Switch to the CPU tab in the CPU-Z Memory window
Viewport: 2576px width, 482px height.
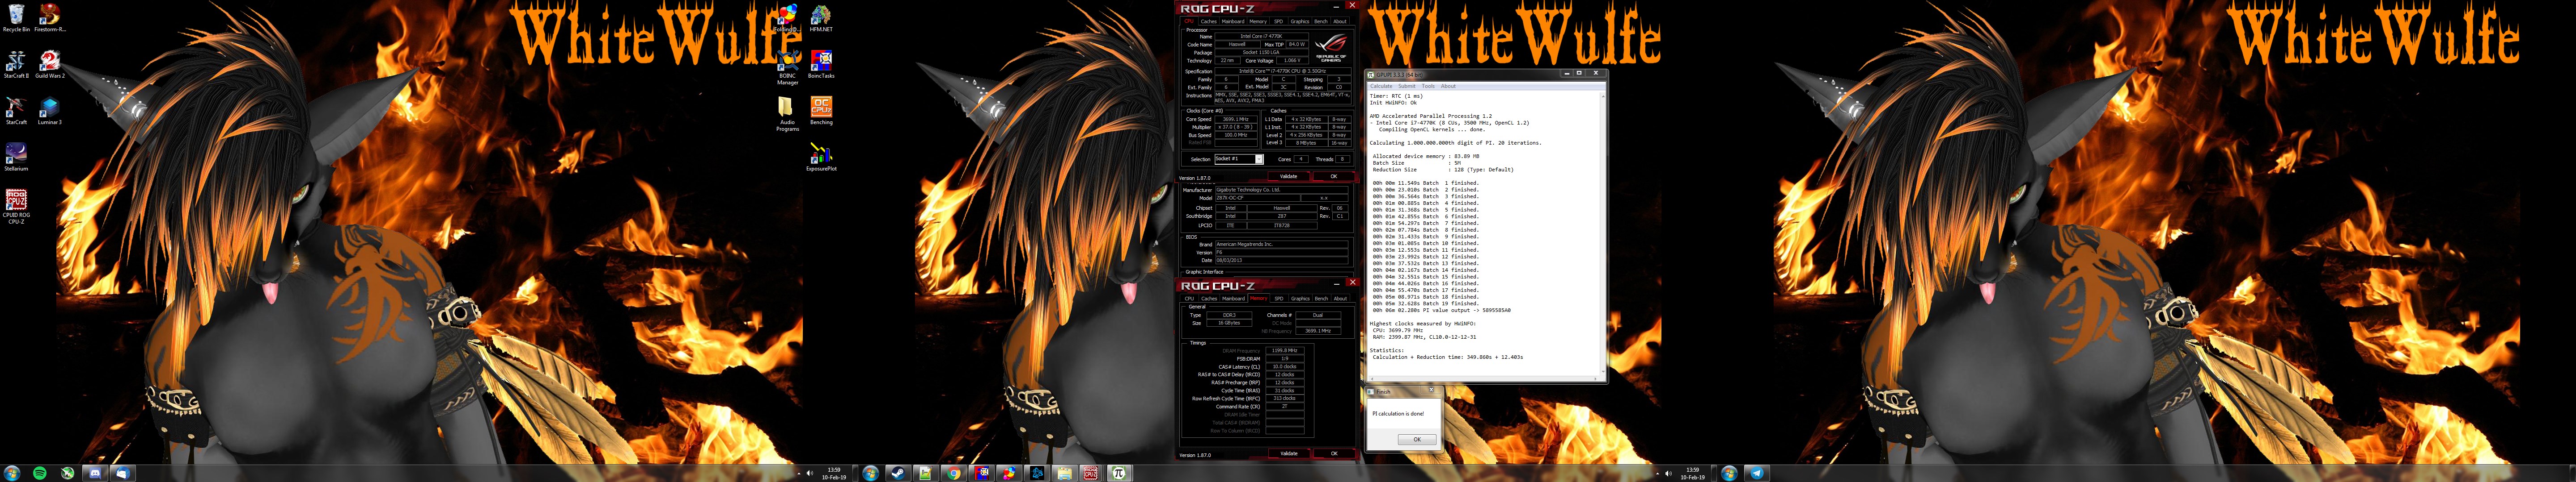(x=1189, y=299)
